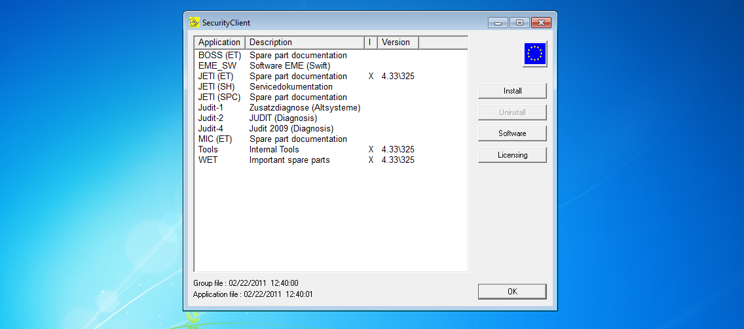Click version 4.33\325 in the JETI (ET) row

point(398,77)
